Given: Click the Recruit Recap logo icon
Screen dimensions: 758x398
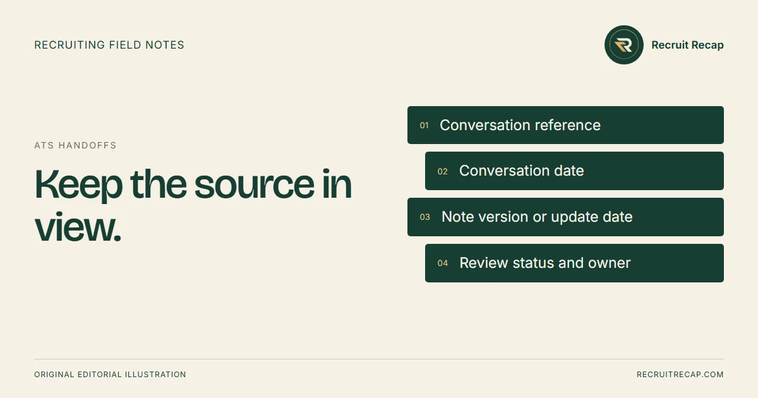Looking at the screenshot, I should click(x=624, y=45).
